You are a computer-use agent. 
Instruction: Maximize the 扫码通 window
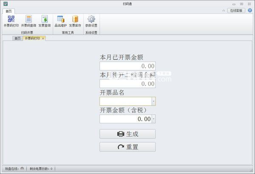tap(242, 4)
